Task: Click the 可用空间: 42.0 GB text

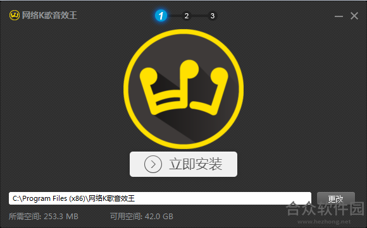Action: 142,217
